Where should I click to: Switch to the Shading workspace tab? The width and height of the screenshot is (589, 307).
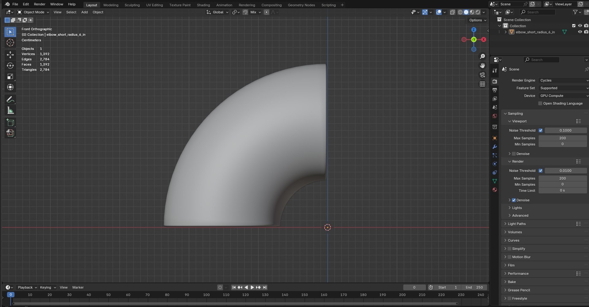(203, 5)
